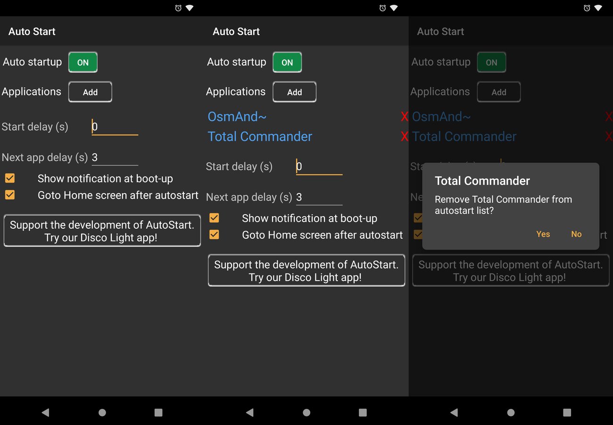The width and height of the screenshot is (613, 425).
Task: Tap the right-edge delete X for Total Commander
Action: [x=609, y=136]
